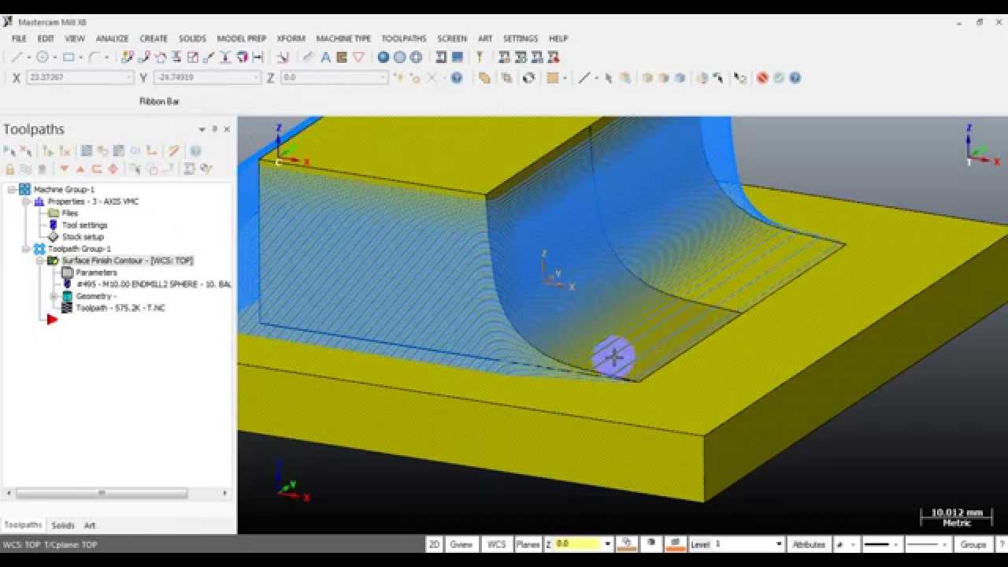
Task: Click the WCS button in status bar
Action: click(496, 544)
